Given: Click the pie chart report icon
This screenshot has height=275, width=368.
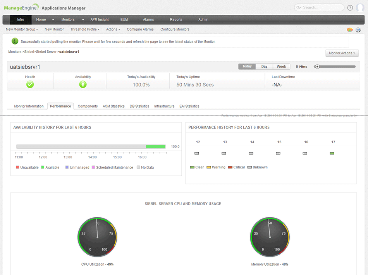Looking at the screenshot, I should (x=350, y=29).
